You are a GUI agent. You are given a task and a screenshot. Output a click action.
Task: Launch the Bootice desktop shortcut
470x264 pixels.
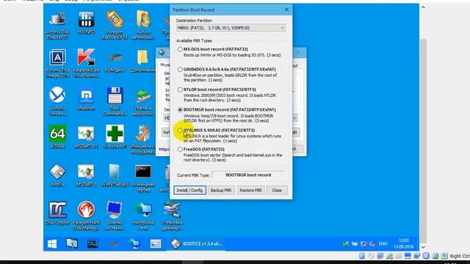point(57,175)
